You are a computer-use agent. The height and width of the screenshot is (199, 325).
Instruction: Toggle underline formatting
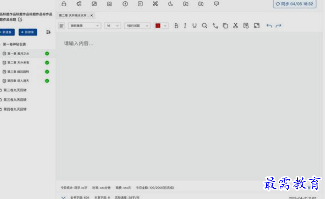click(194, 26)
